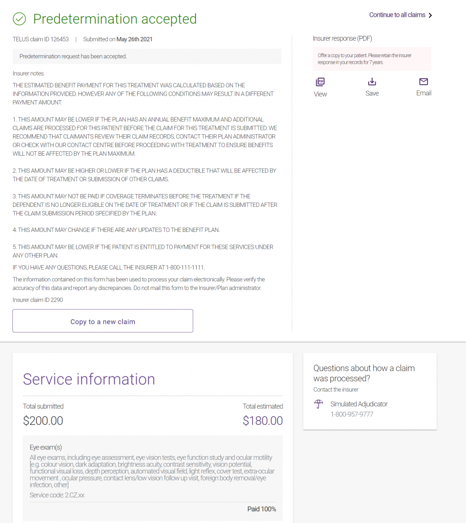Click the Insurer response (PDF) heading

(344, 38)
